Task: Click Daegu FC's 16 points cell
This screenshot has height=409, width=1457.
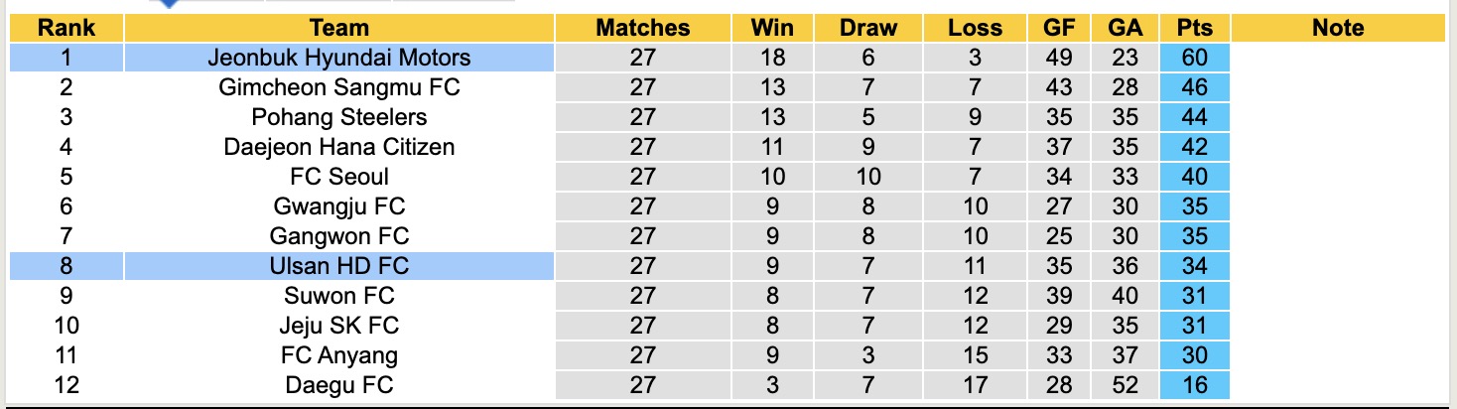Action: (x=1194, y=385)
